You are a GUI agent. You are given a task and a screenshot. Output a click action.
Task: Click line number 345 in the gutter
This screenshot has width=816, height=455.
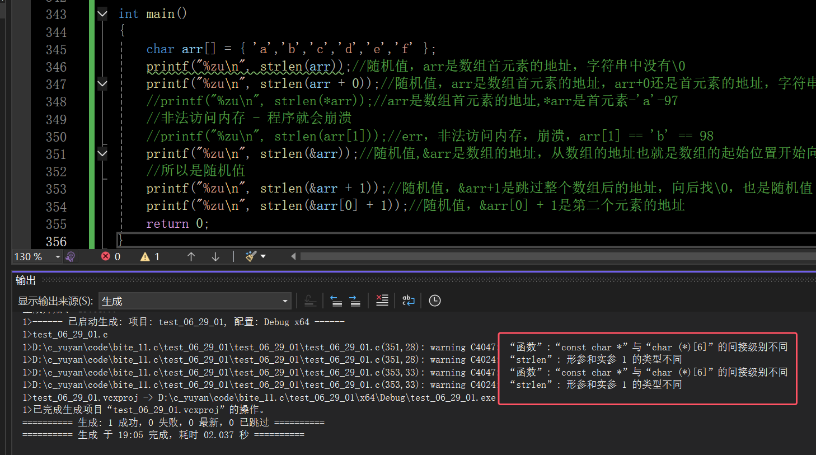click(56, 50)
